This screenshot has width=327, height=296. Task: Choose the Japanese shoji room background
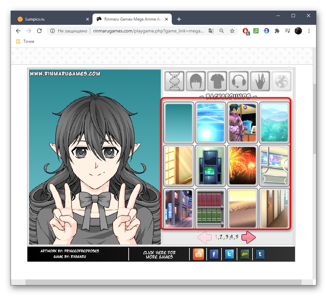179,166
